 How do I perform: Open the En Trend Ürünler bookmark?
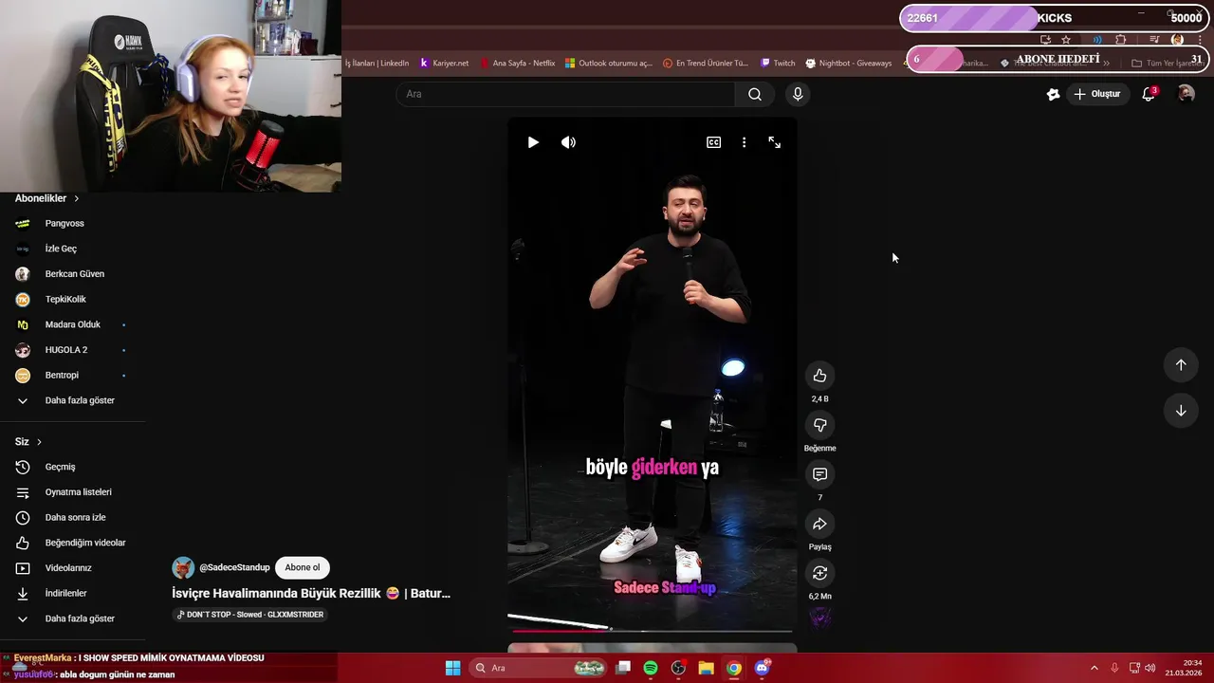pos(706,64)
